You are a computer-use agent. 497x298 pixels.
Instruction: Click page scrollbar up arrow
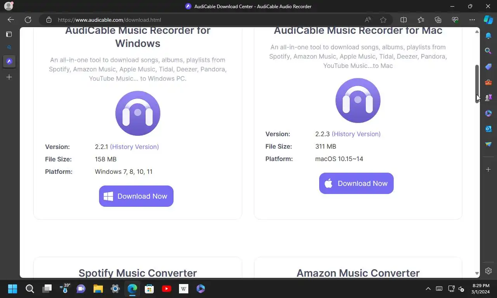point(477,31)
